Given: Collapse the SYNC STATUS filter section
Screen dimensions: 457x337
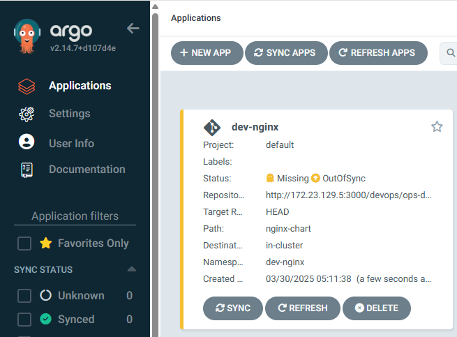Looking at the screenshot, I should point(132,269).
